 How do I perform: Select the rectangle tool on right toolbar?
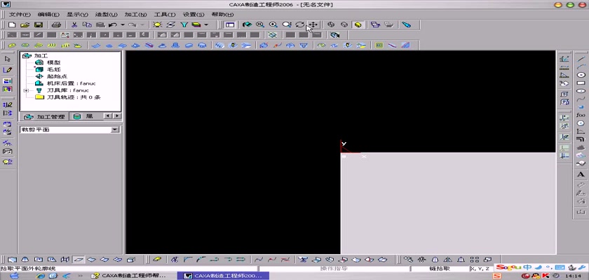(581, 83)
